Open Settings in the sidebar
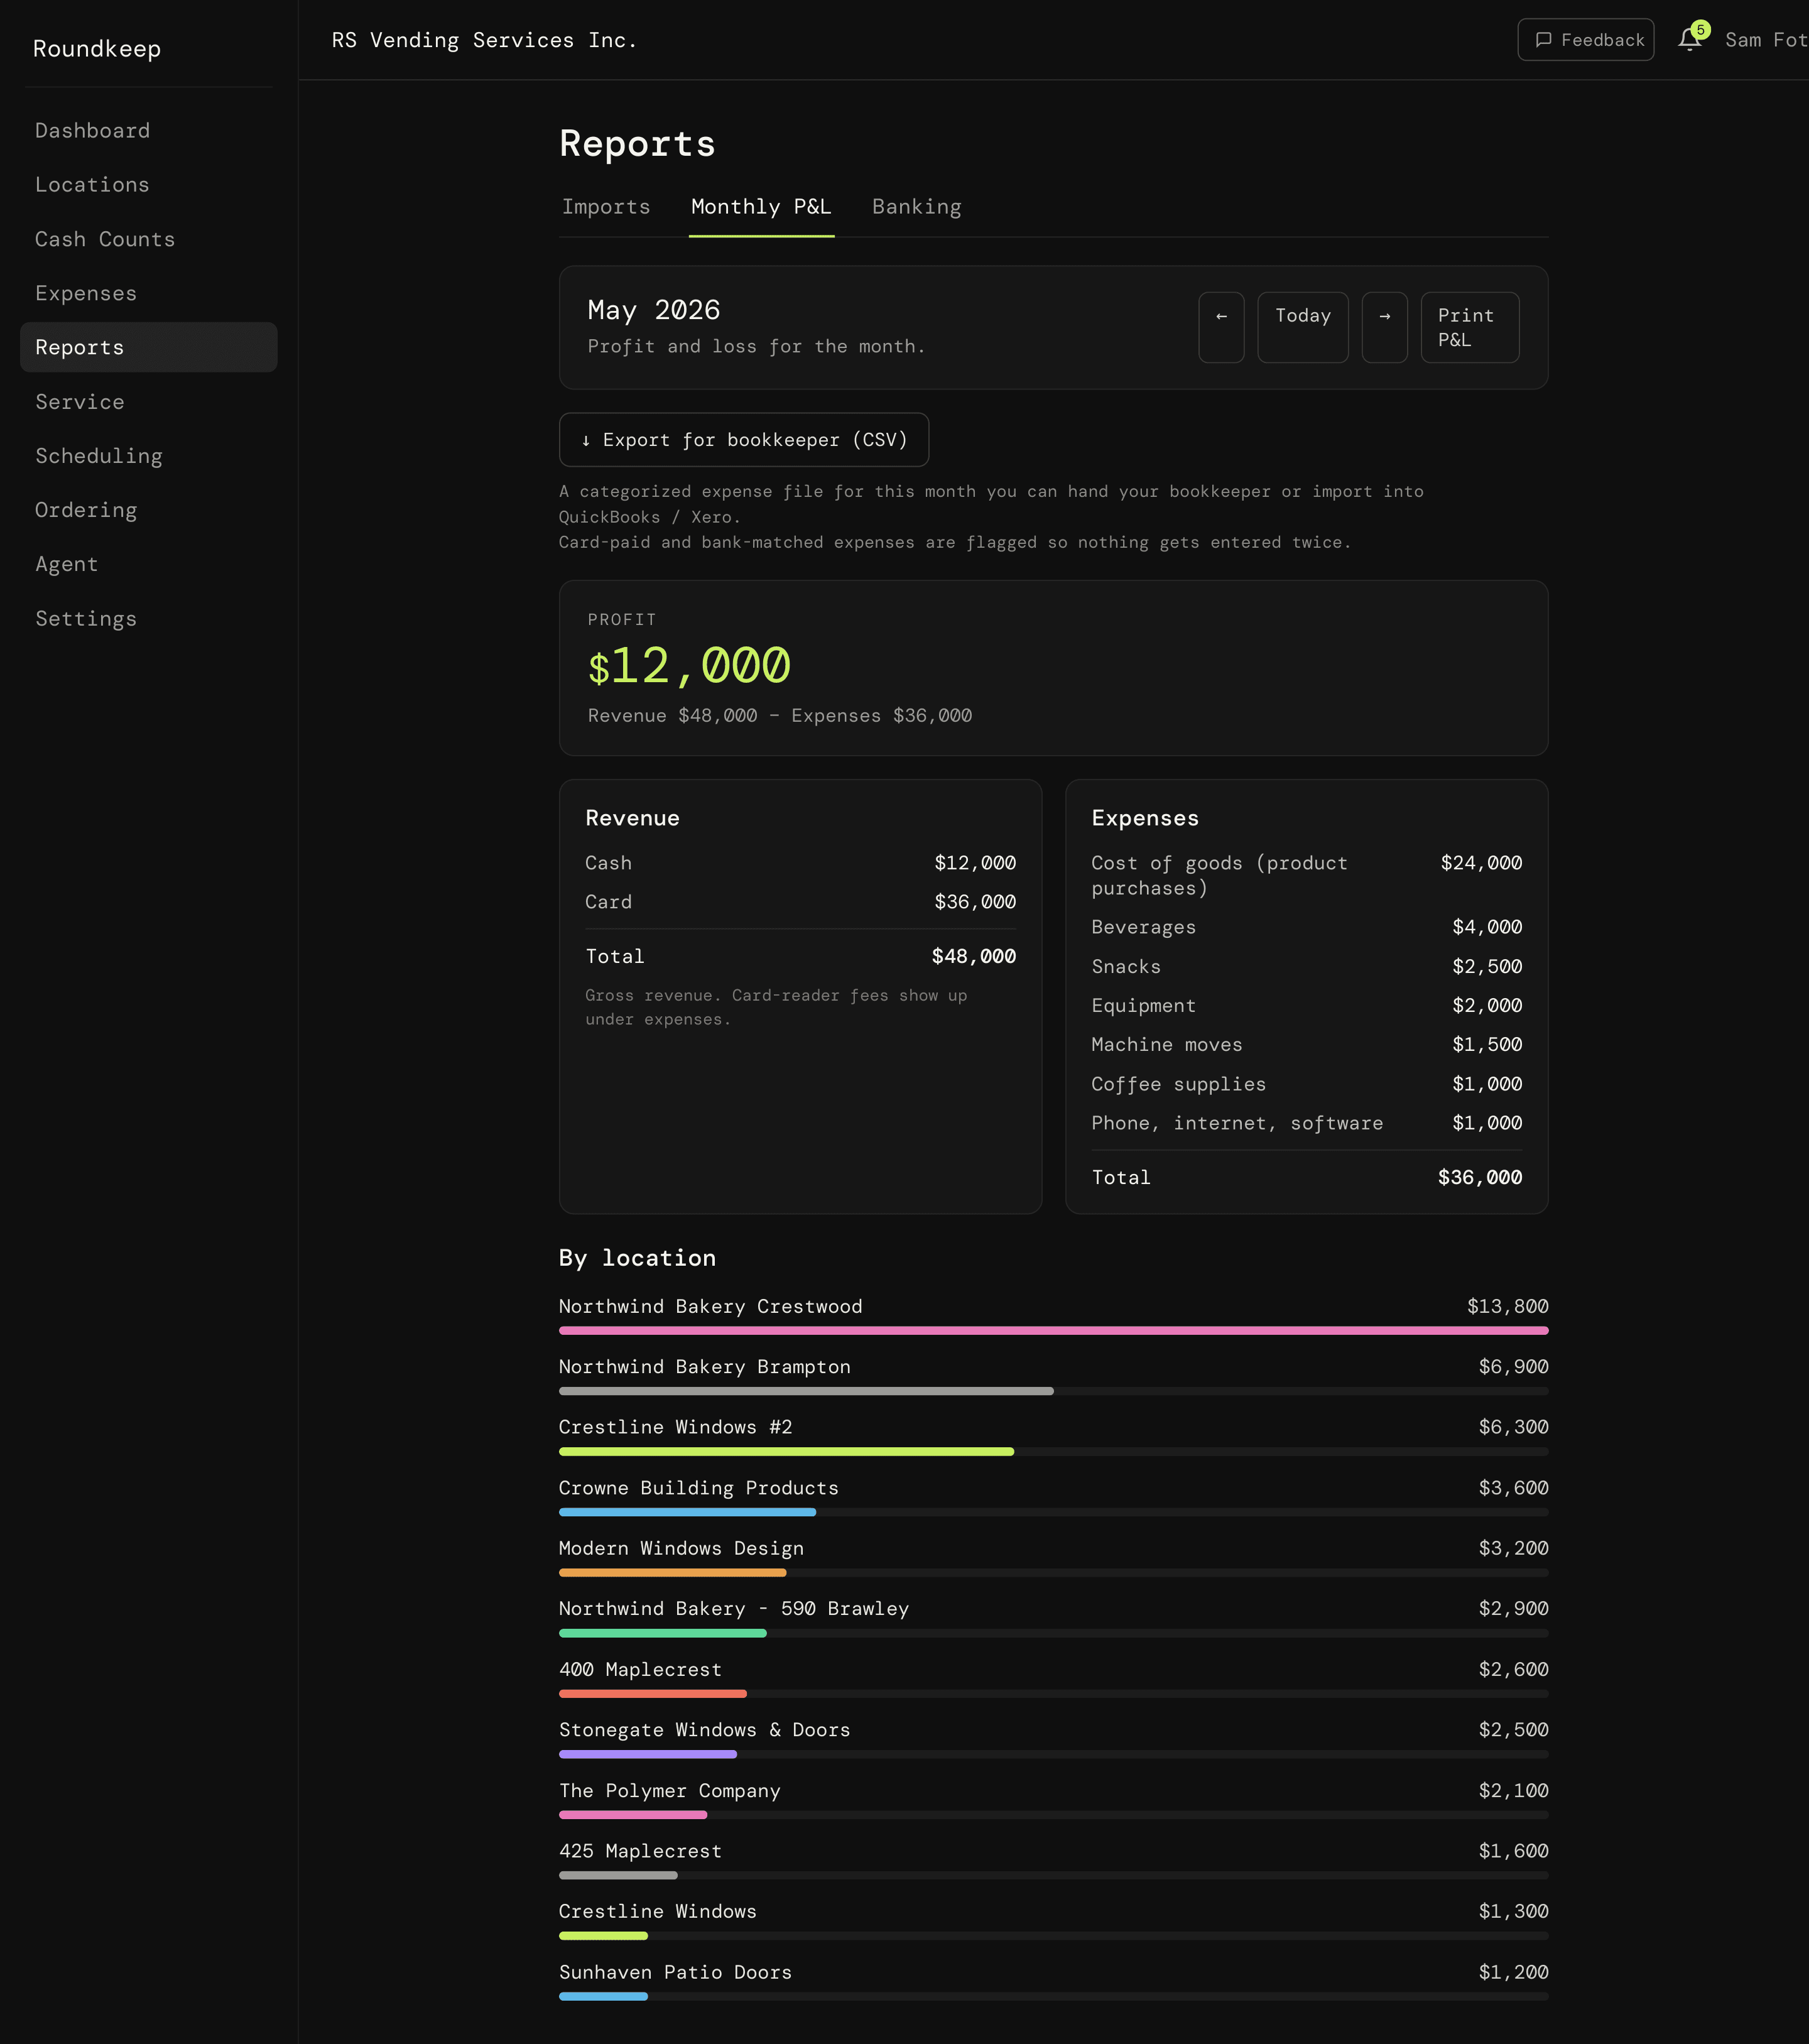1809x2044 pixels. pos(149,619)
